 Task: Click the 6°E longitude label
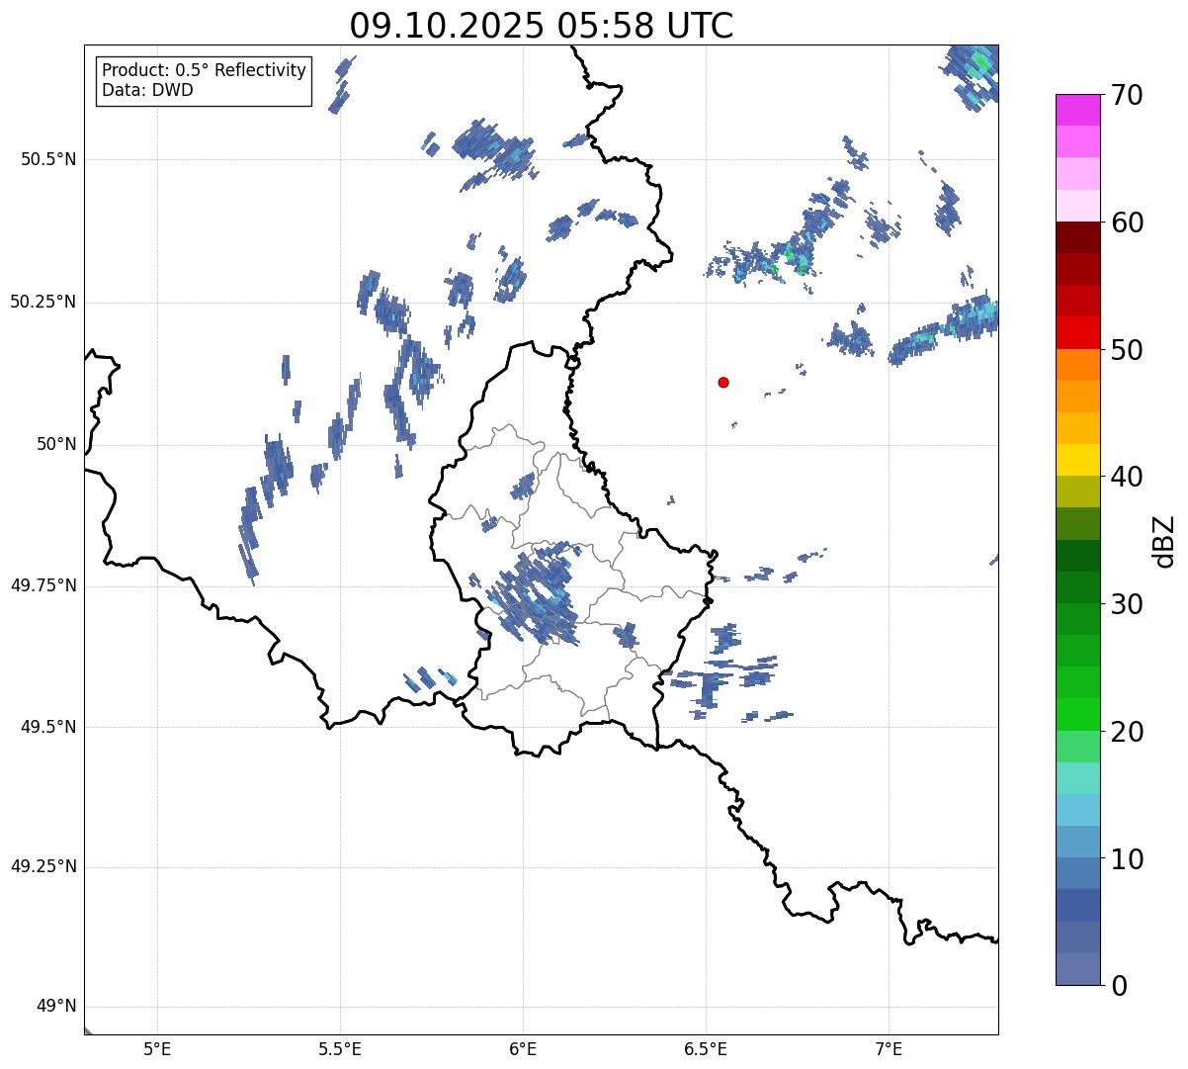pyautogui.click(x=523, y=1048)
